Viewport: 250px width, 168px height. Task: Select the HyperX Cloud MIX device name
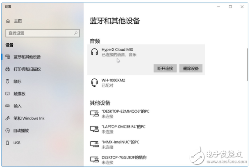point(117,49)
